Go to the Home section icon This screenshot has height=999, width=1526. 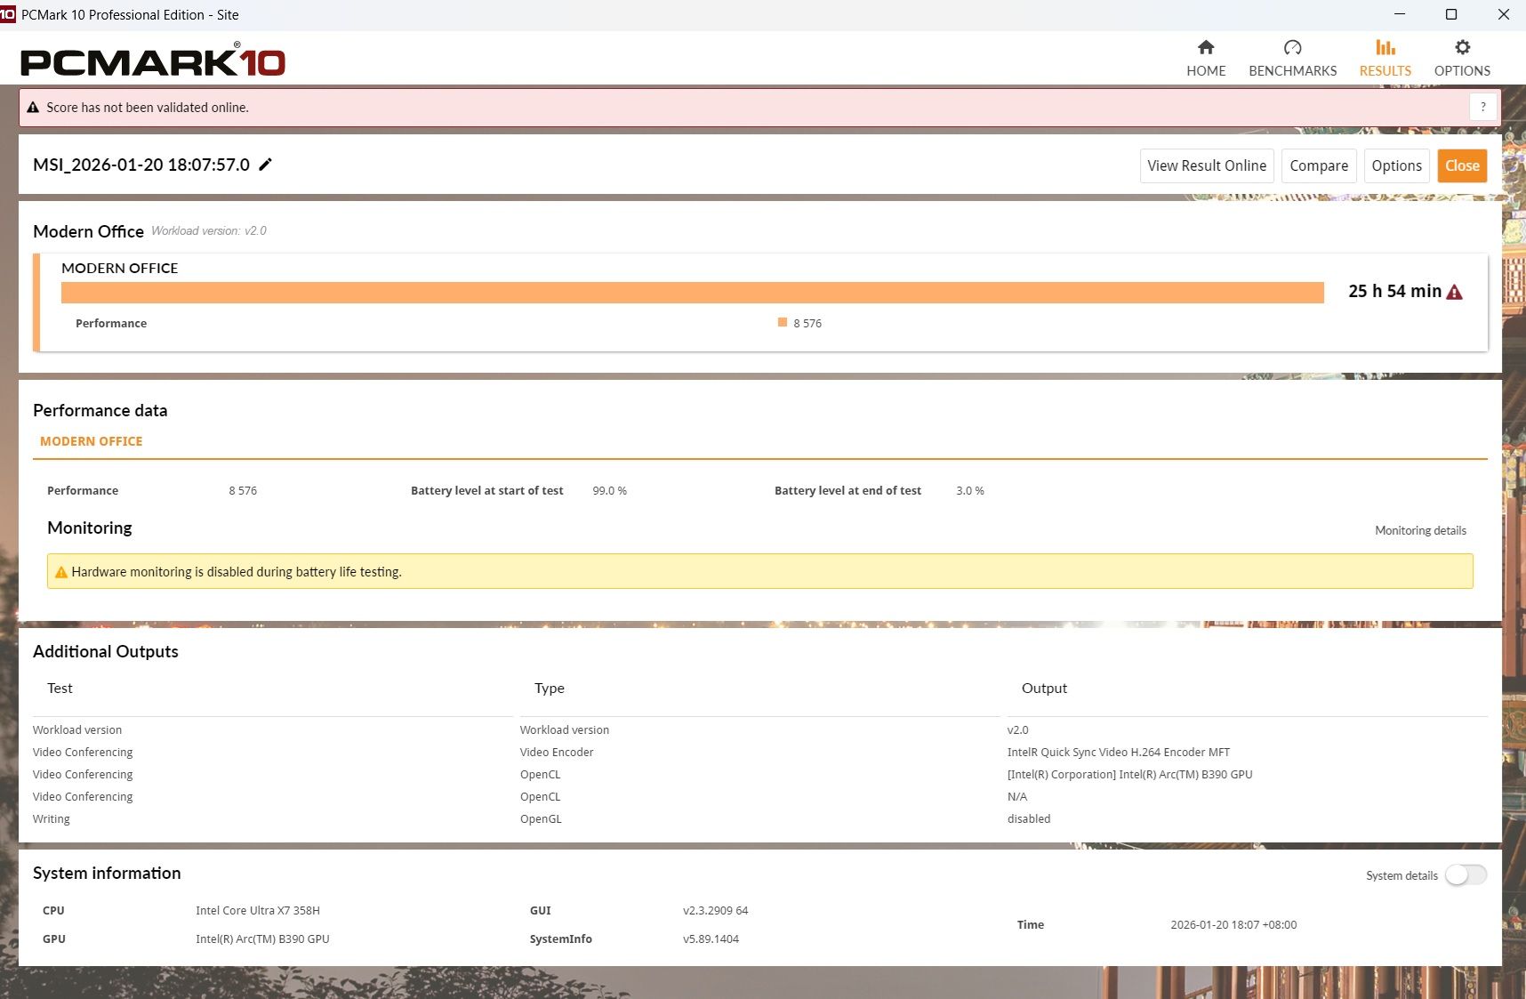click(x=1205, y=48)
